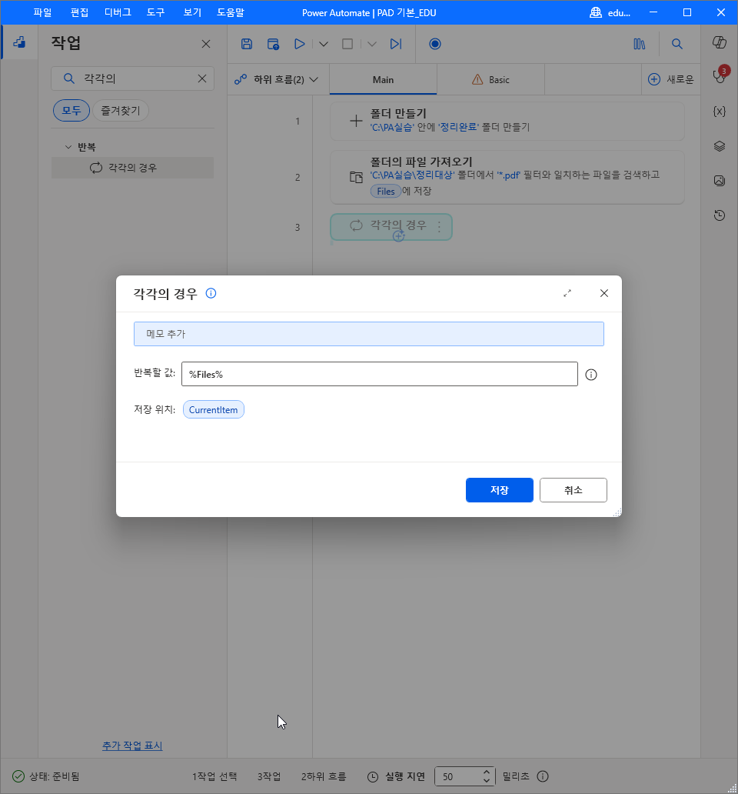The image size is (738, 794).
Task: Click the 1작업 선택 status entry
Action: 214,776
